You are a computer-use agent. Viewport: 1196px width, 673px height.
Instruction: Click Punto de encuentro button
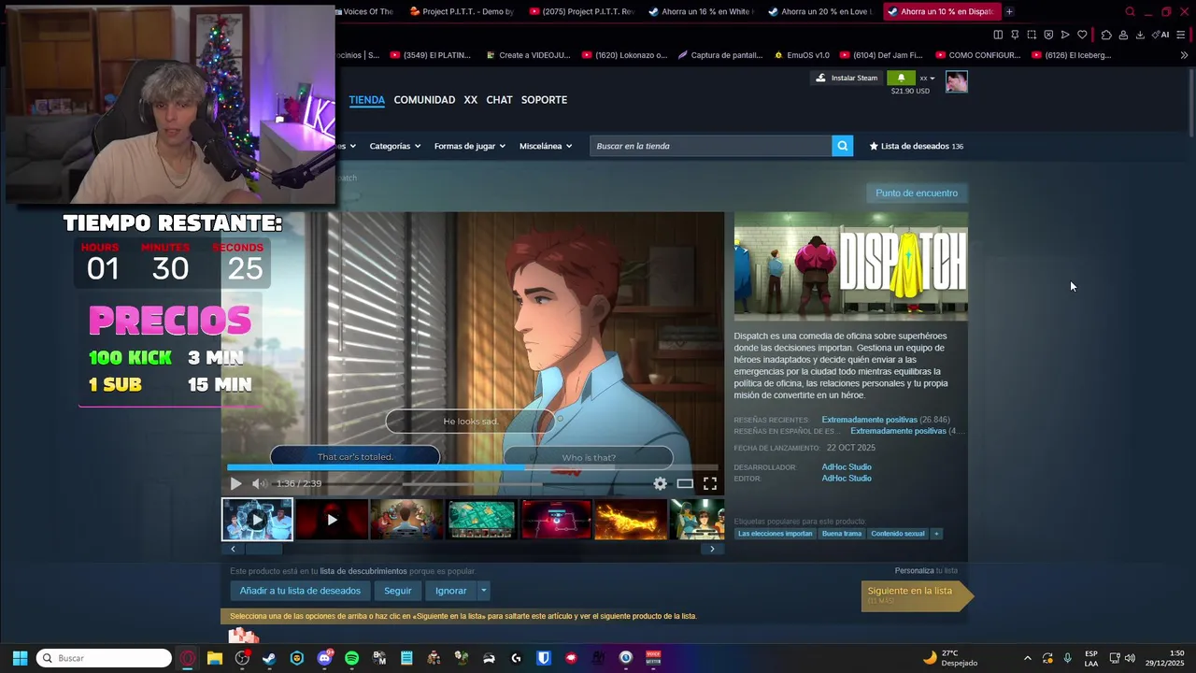917,193
